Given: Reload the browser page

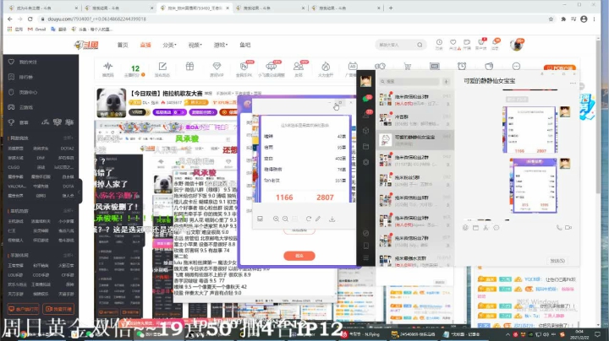Looking at the screenshot, I should click(x=30, y=19).
